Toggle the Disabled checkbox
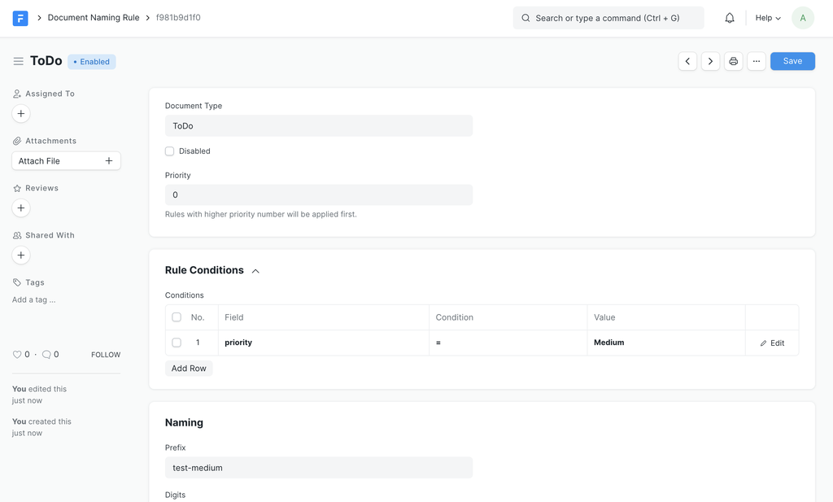The width and height of the screenshot is (833, 502). [169, 151]
